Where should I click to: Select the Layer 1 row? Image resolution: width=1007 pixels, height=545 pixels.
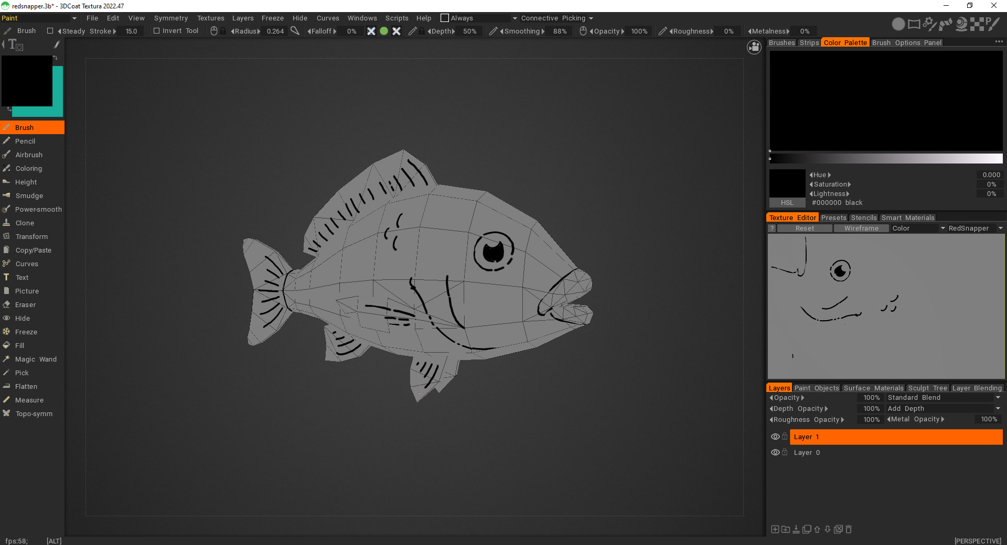896,437
